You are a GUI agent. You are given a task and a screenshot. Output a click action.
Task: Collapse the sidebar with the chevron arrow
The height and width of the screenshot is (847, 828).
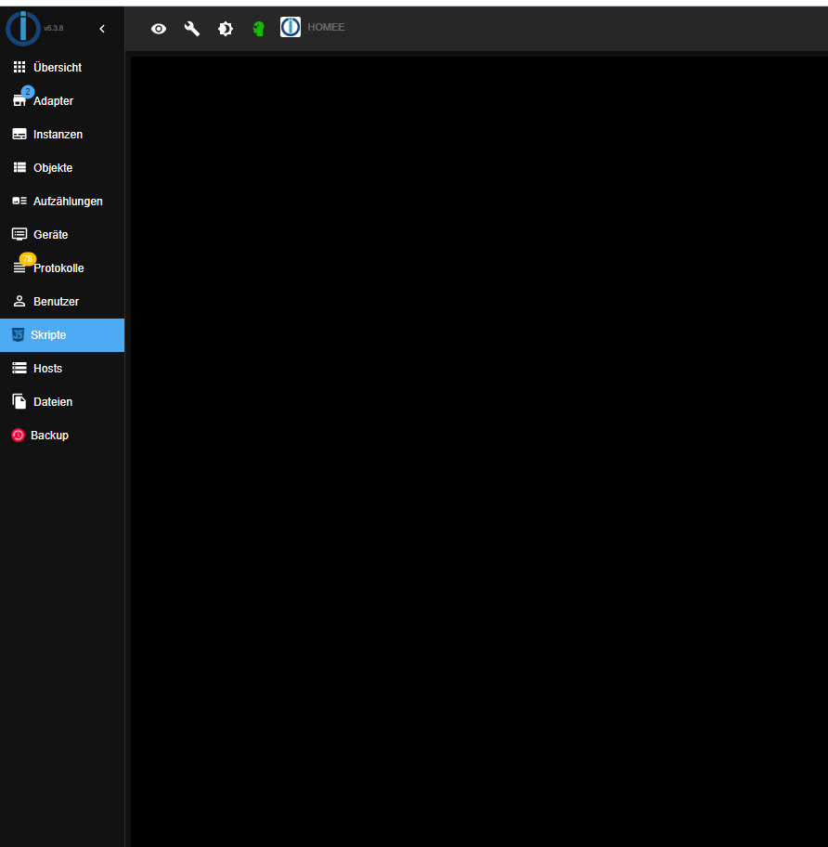[x=102, y=29]
